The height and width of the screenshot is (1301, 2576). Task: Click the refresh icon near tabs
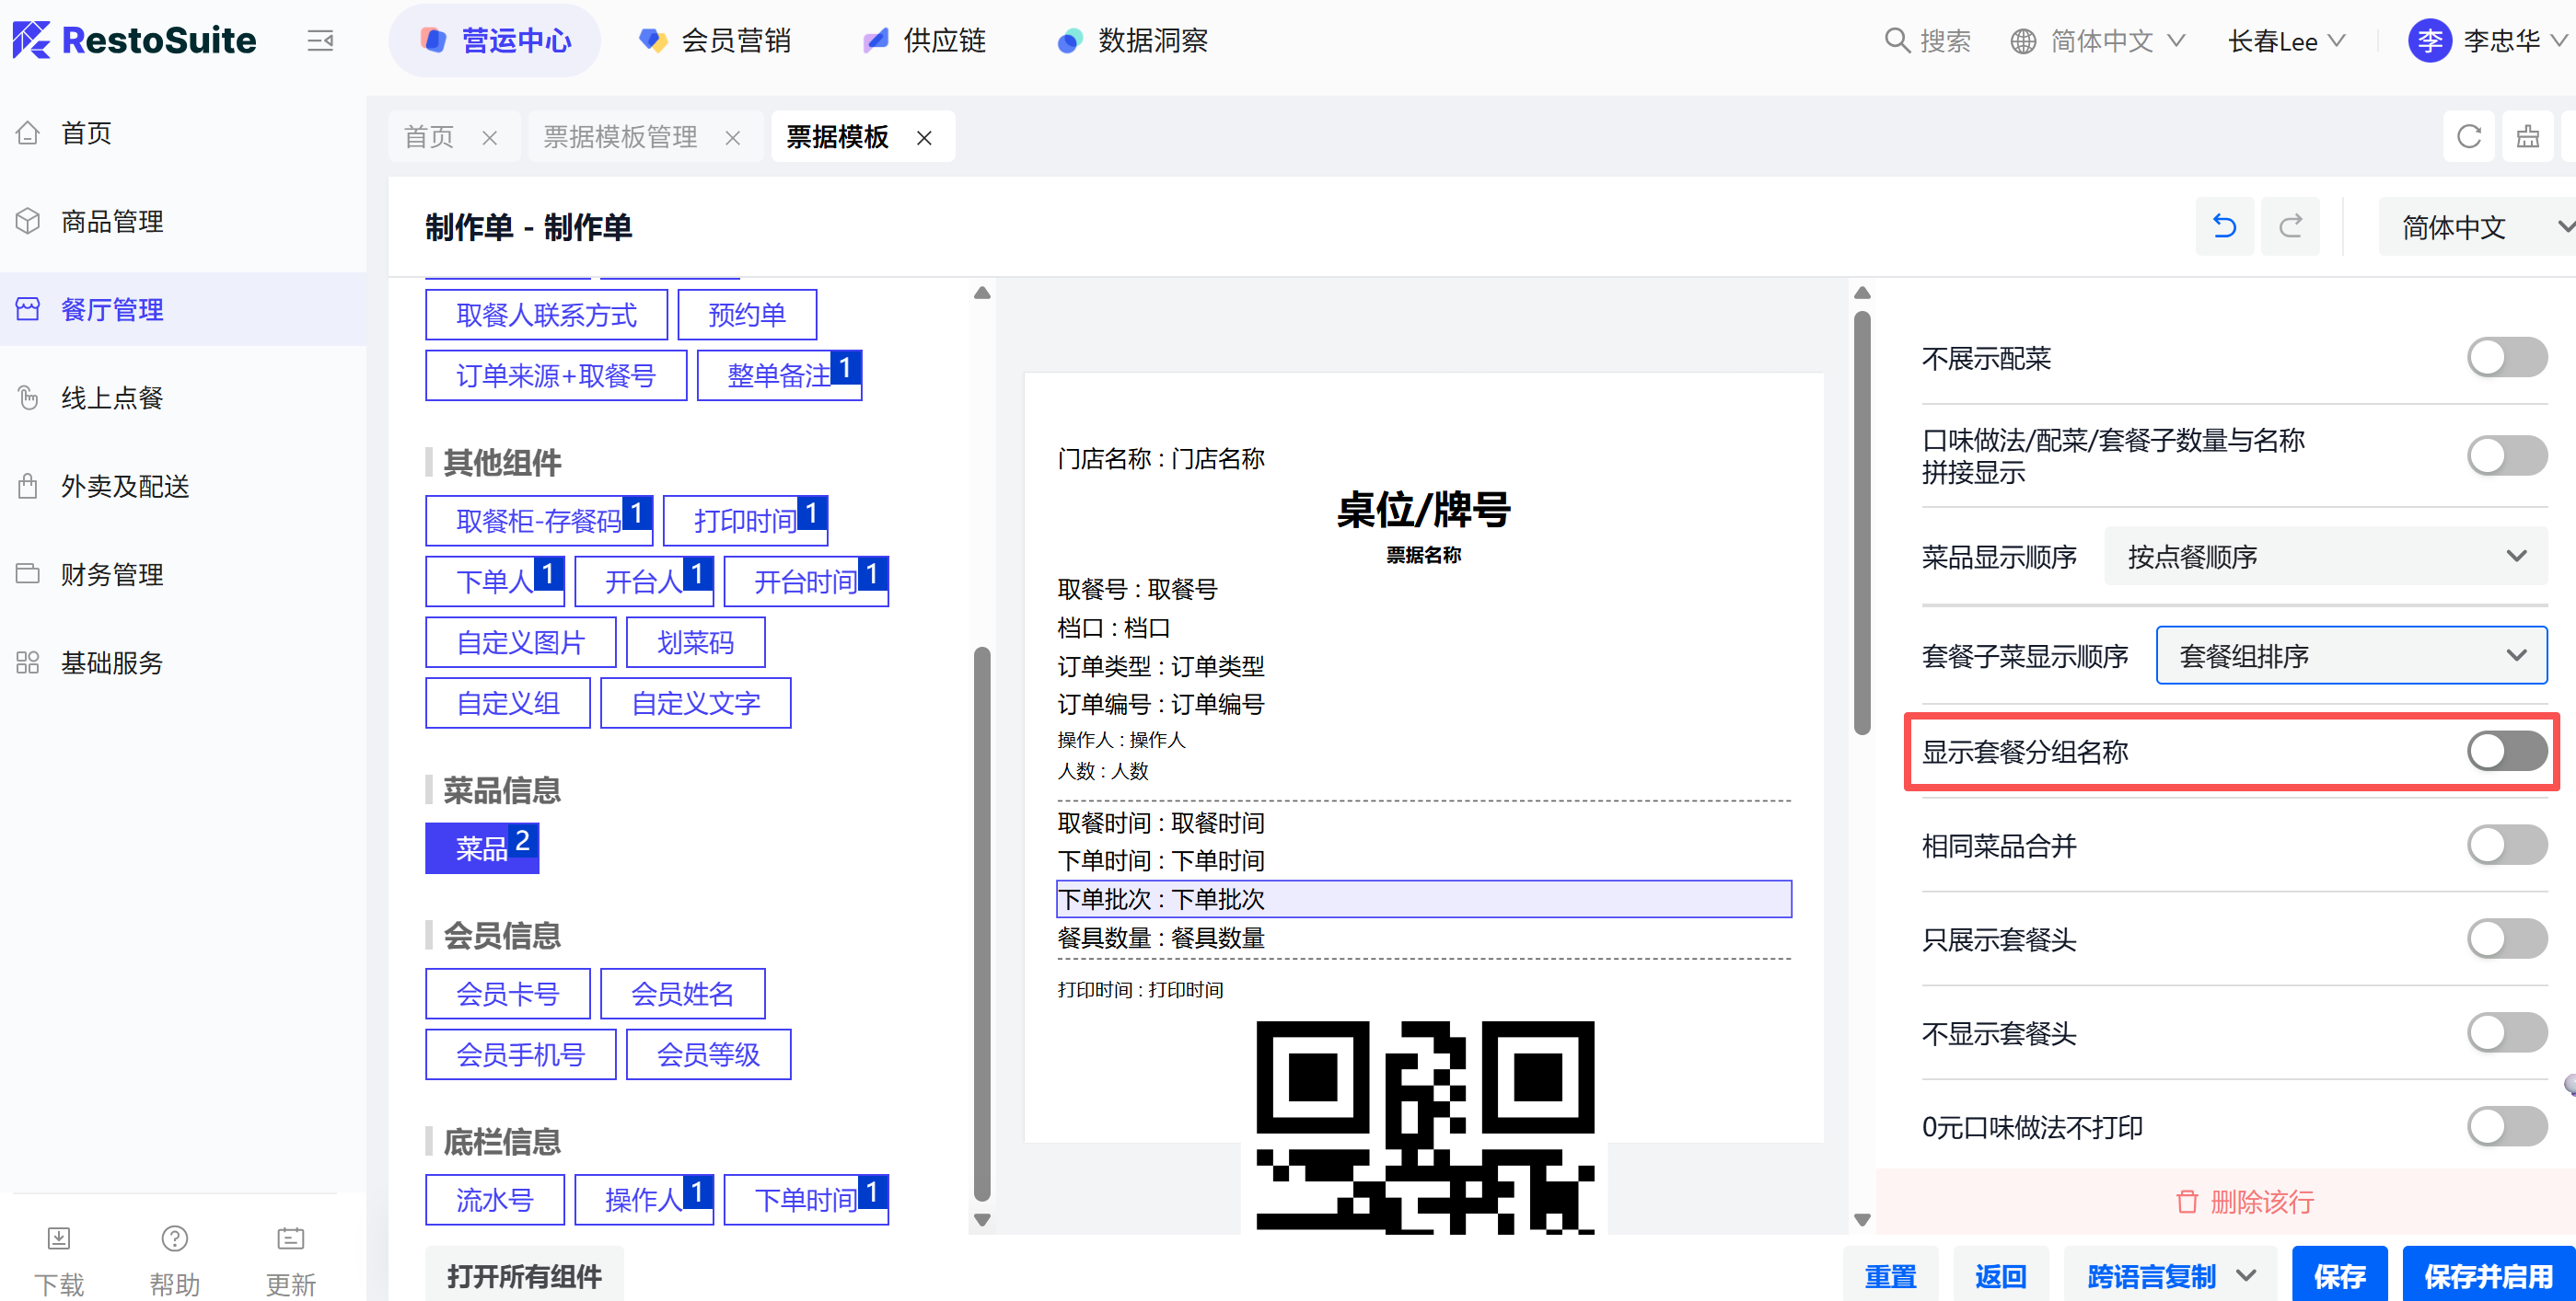pos(2468,136)
